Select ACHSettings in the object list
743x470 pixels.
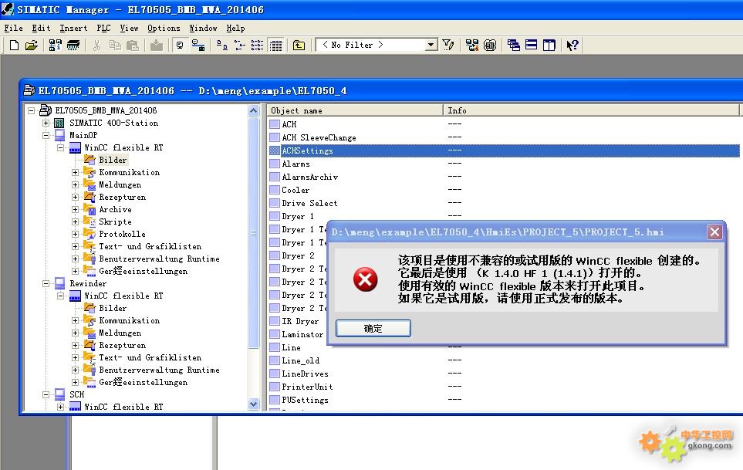click(x=307, y=150)
